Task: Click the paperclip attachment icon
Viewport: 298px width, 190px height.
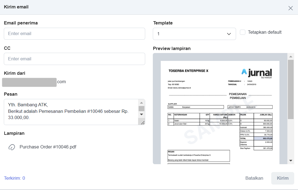Action: [12, 147]
